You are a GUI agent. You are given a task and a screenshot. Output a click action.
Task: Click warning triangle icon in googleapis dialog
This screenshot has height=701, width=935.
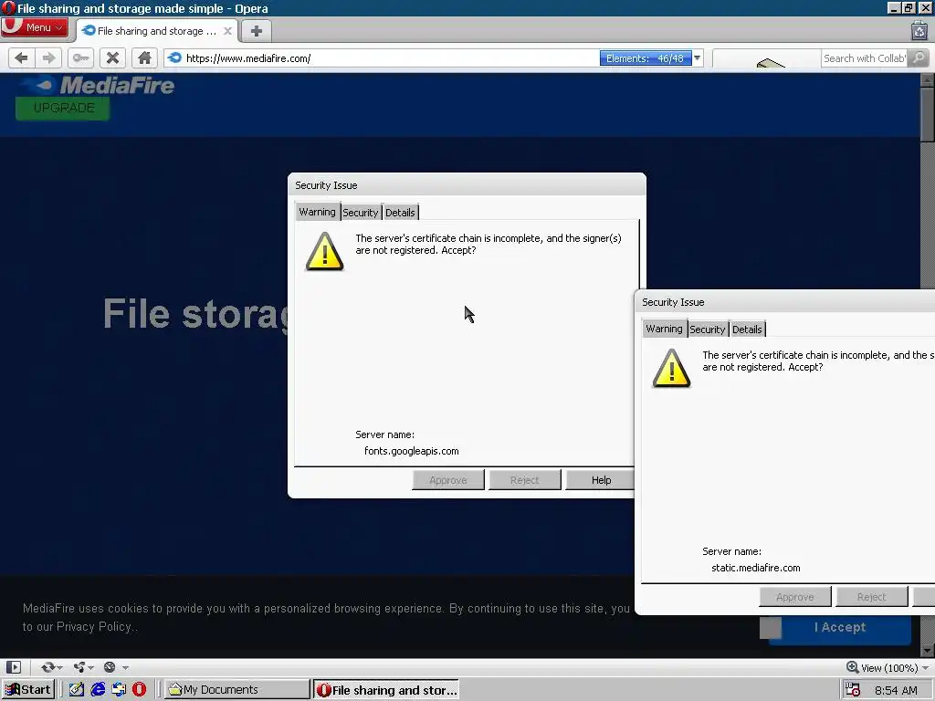pyautogui.click(x=324, y=252)
